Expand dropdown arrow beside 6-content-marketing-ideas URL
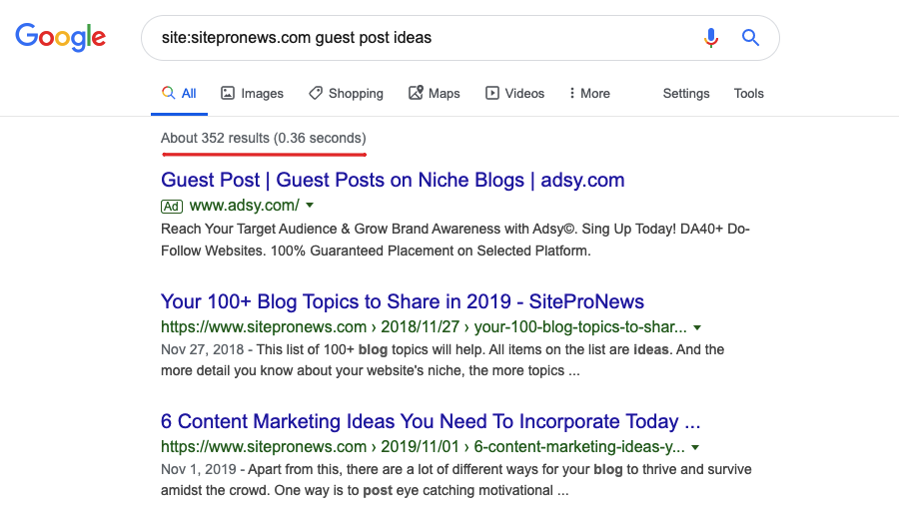899x513 pixels. [695, 447]
